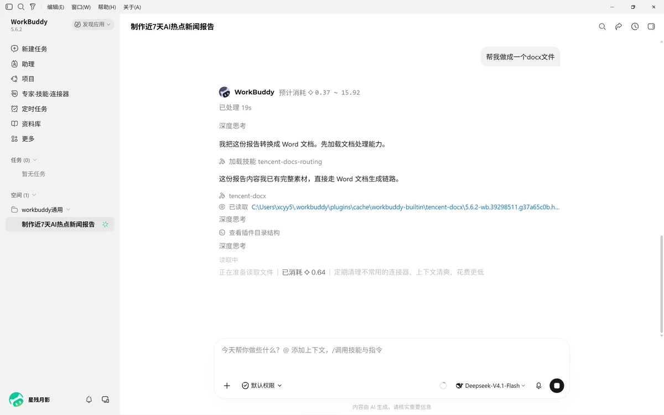Toggle the left sidebar panel icon
This screenshot has width=664, height=415.
coord(9,7)
